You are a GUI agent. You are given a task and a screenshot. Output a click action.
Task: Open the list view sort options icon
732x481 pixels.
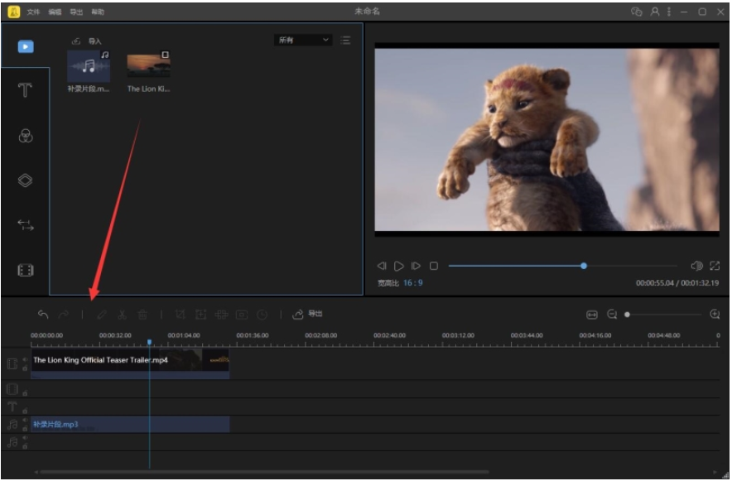345,40
